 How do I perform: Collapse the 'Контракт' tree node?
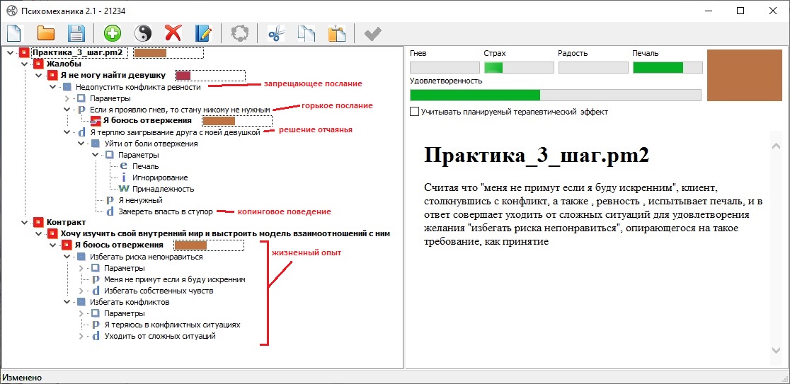(24, 222)
